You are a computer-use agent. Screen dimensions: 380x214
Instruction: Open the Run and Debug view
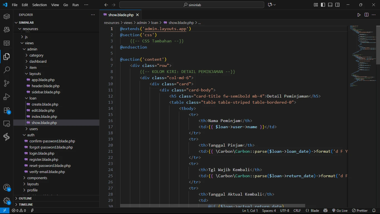(x=7, y=97)
